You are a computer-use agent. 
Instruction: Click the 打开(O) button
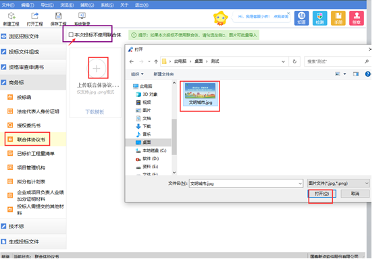coord(321,194)
